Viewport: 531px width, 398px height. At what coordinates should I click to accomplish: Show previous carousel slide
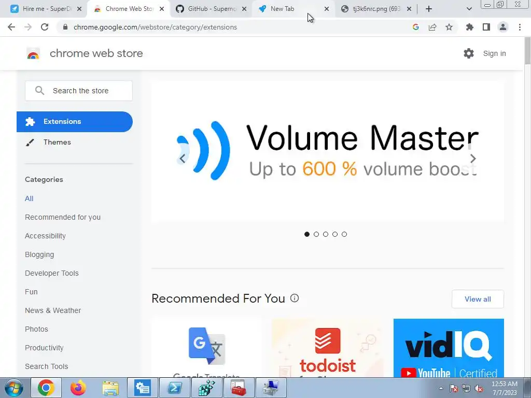tap(183, 159)
